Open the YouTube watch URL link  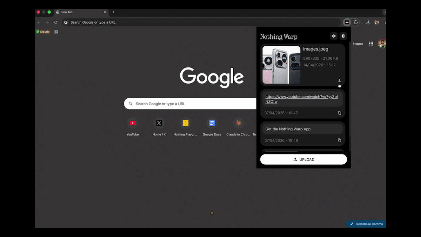(x=301, y=99)
